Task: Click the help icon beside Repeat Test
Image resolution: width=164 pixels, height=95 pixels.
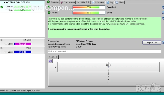Action: point(163,43)
